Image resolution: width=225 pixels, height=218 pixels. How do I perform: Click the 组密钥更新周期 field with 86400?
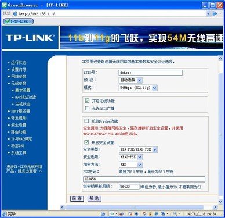click(129, 187)
